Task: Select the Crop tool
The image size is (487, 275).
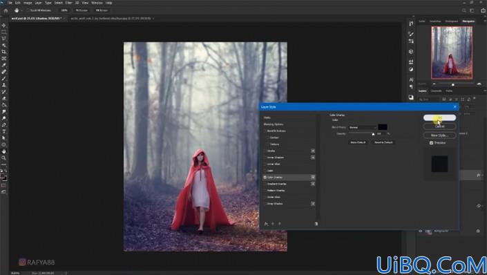Action: click(3, 52)
